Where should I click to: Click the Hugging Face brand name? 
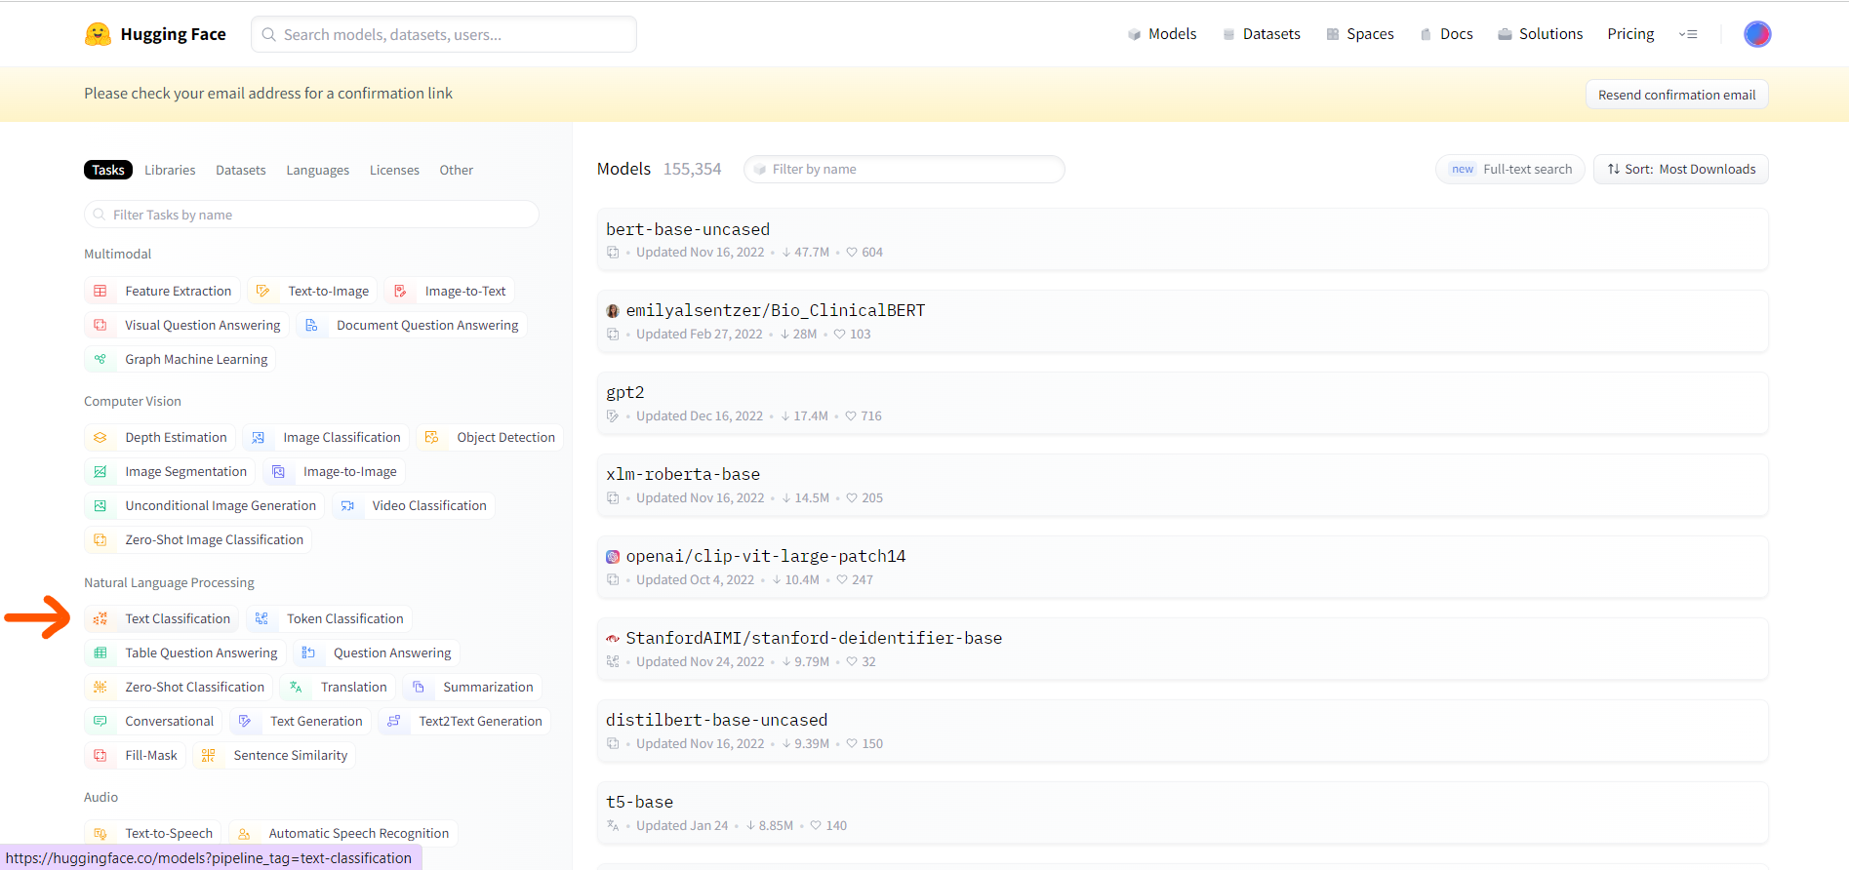(173, 34)
